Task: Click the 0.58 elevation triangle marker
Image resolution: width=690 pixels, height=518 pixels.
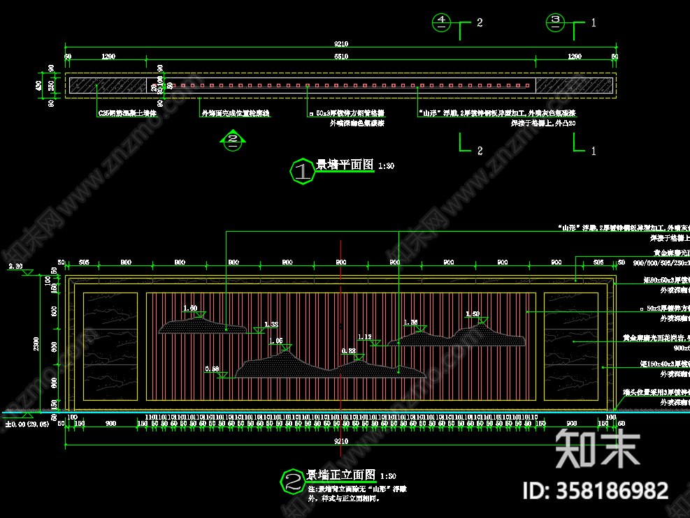Action: click(222, 375)
